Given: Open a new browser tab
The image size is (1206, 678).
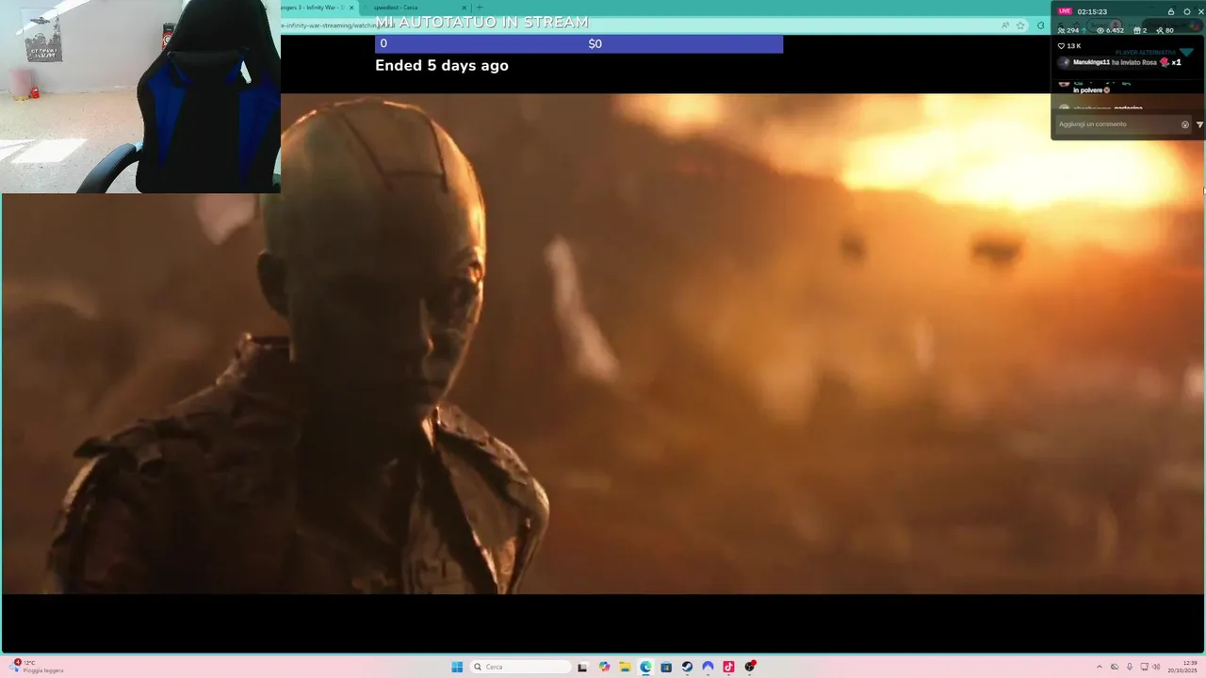Looking at the screenshot, I should point(480,8).
